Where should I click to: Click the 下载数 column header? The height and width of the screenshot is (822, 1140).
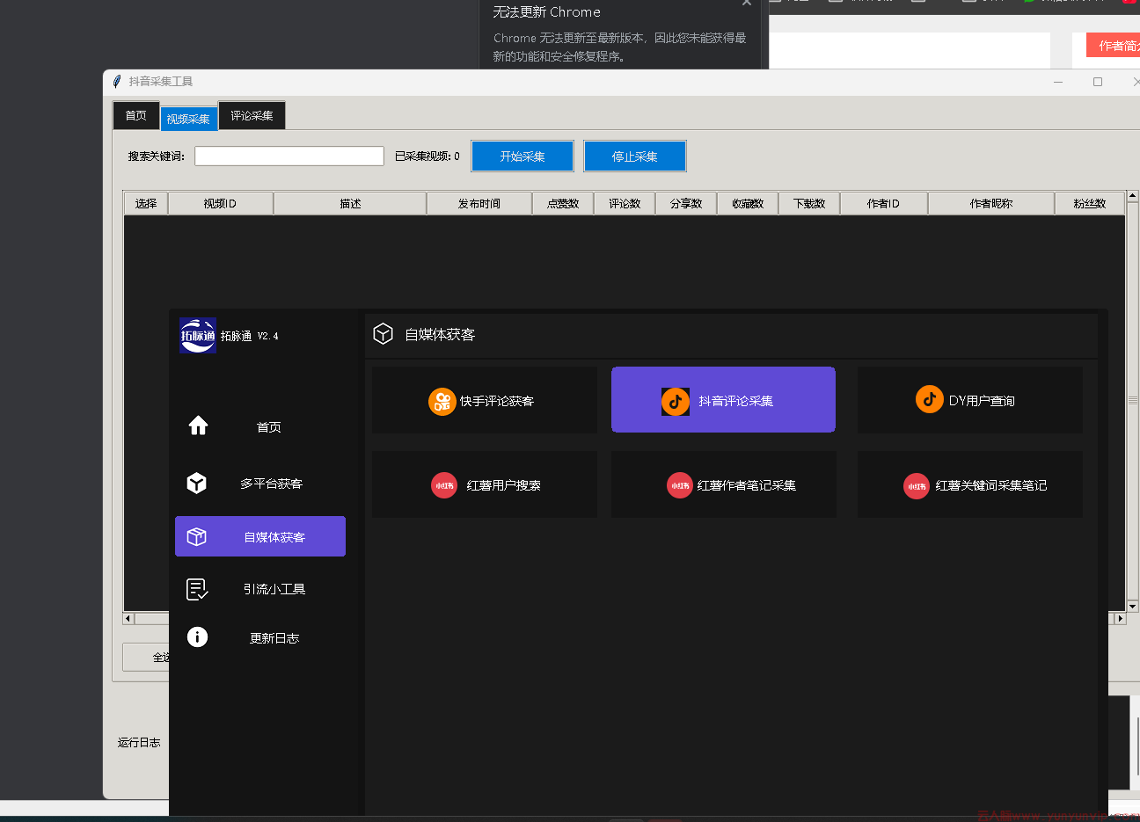click(x=809, y=203)
